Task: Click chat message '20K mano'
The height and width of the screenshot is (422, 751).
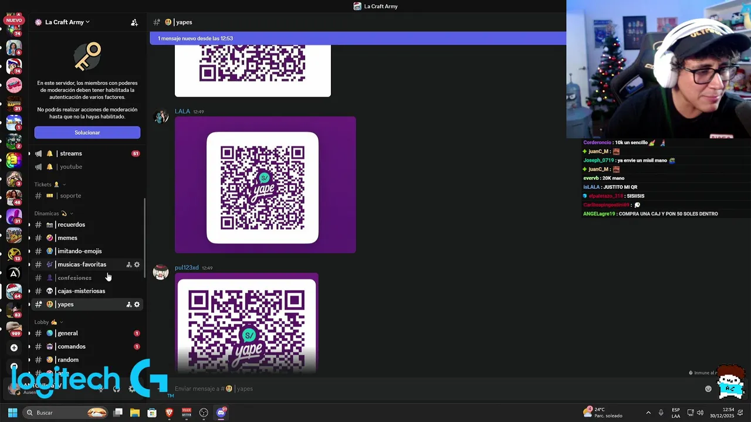Action: [x=613, y=178]
